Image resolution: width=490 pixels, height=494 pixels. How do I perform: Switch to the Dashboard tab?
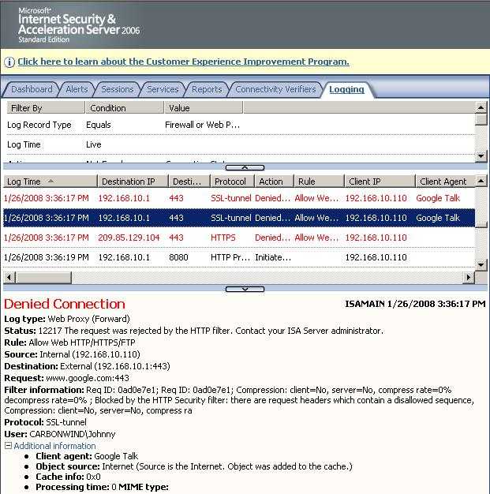pyautogui.click(x=32, y=89)
